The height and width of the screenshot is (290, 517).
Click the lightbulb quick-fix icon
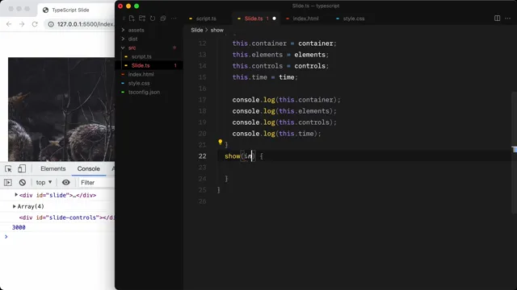coord(221,142)
